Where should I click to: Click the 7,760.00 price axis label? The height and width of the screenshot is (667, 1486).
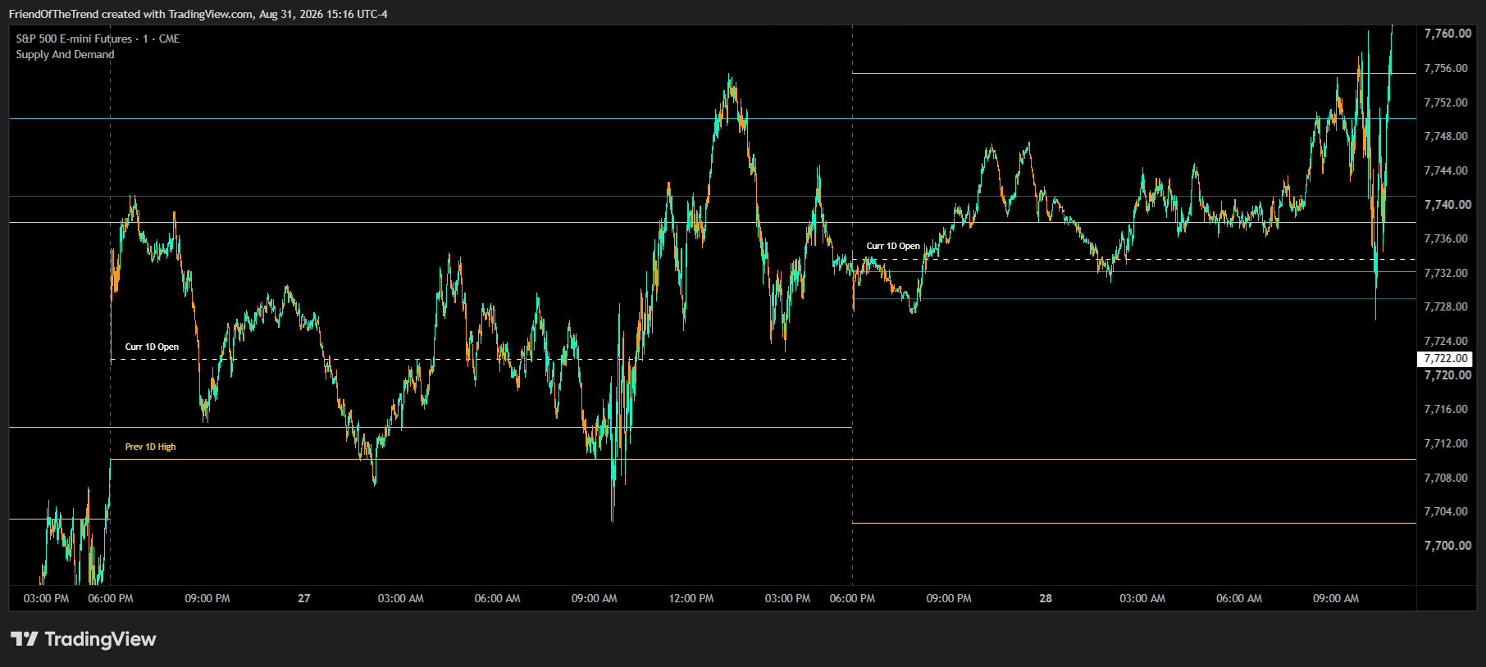click(1447, 34)
